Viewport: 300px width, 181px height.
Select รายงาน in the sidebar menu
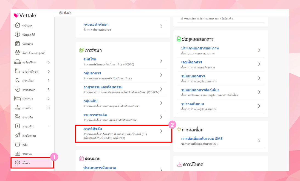point(27,154)
